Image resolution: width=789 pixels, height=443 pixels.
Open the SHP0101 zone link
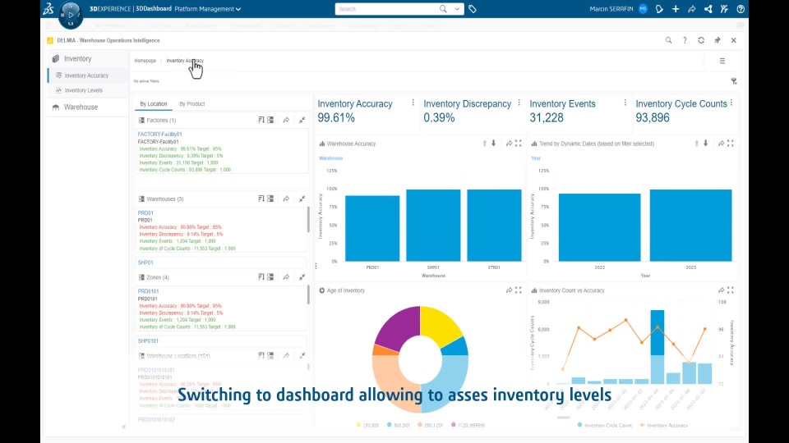[149, 341]
